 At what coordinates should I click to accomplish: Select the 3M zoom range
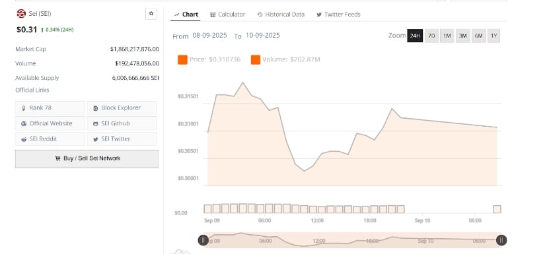click(x=462, y=36)
